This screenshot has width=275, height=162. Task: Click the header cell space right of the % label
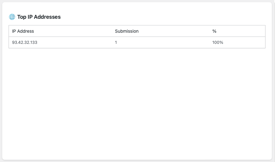coord(241,31)
